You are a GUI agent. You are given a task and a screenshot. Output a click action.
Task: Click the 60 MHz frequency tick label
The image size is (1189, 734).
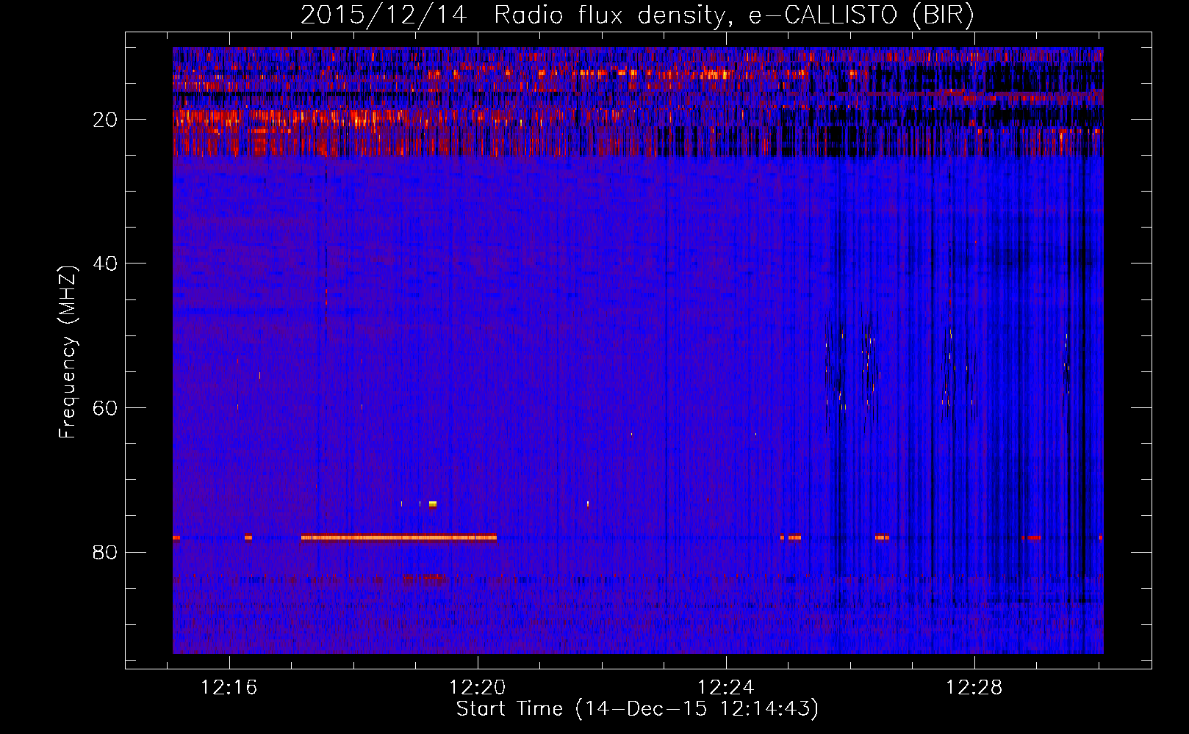106,407
